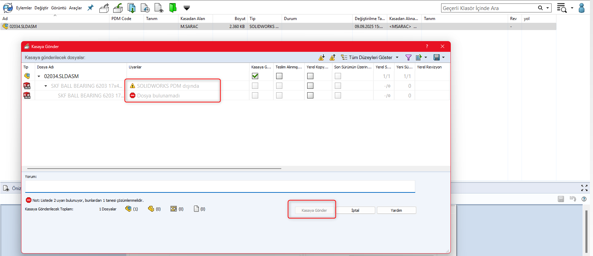The height and width of the screenshot is (256, 593).
Task: Click the Kasaya Gönder button
Action: point(314,210)
